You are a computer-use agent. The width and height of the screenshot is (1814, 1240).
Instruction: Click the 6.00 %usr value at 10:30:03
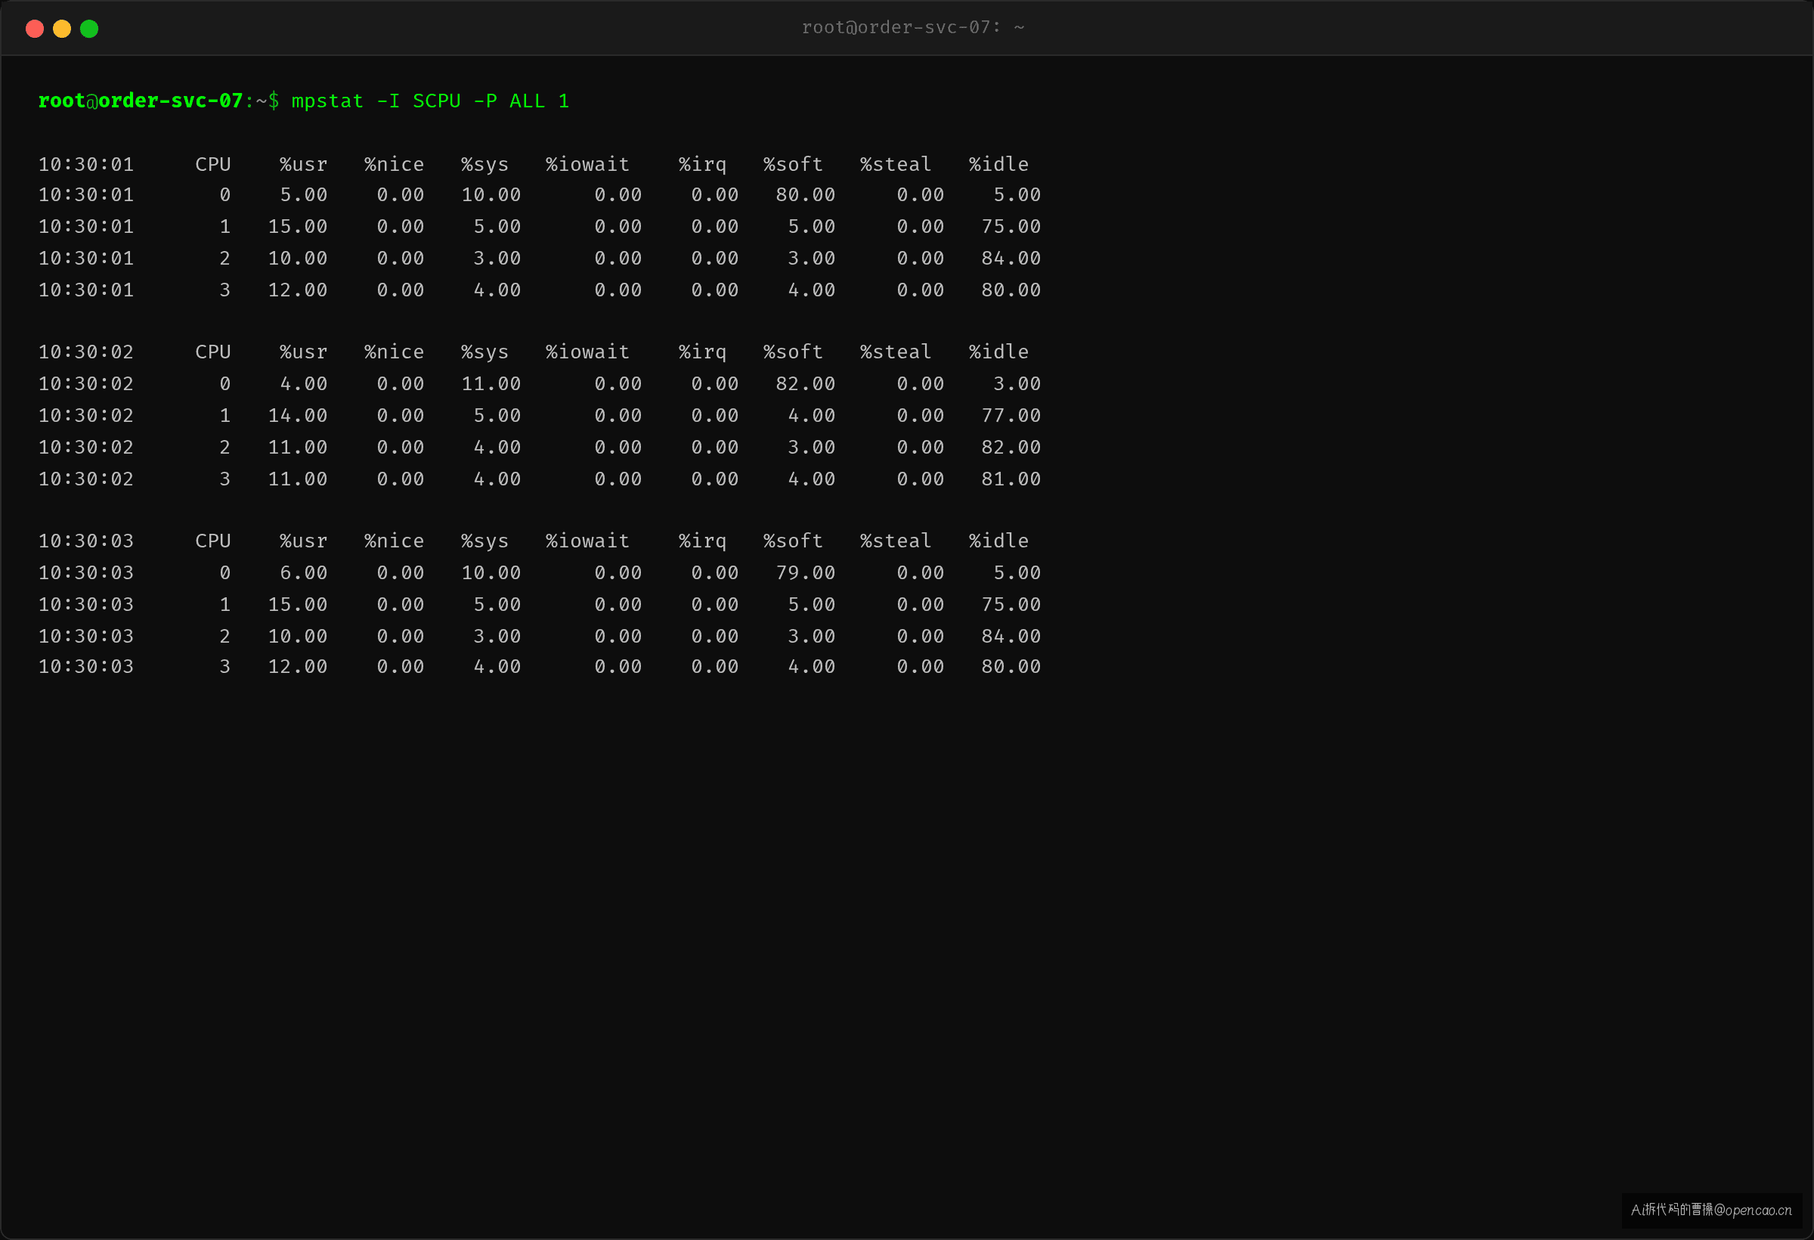[x=304, y=572]
